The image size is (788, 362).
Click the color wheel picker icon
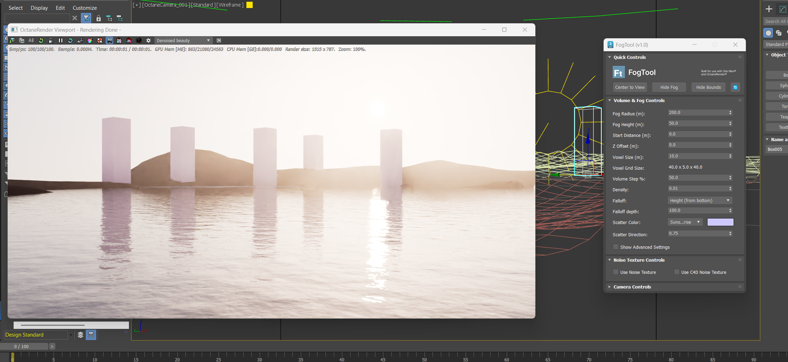pos(90,40)
